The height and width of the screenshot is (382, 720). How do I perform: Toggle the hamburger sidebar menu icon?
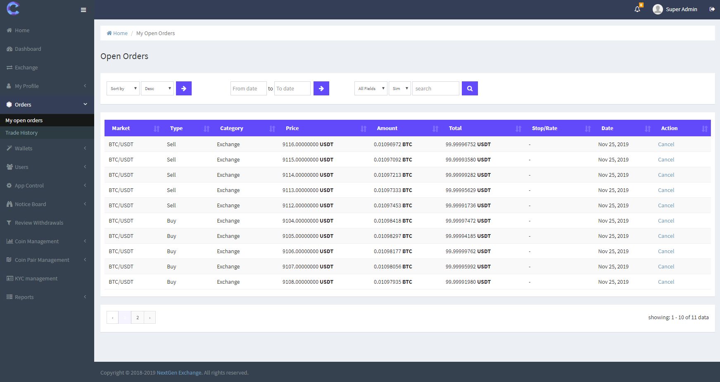point(83,10)
